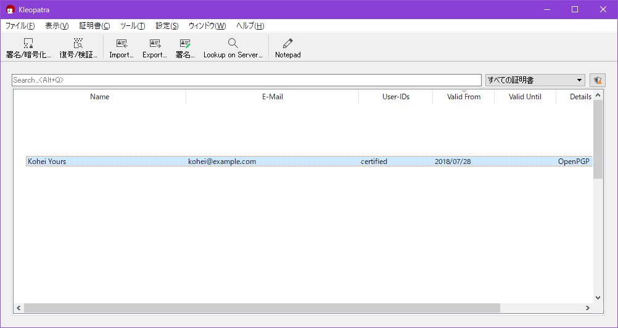
Task: Open the ツール(T) menu
Action: [x=133, y=26]
